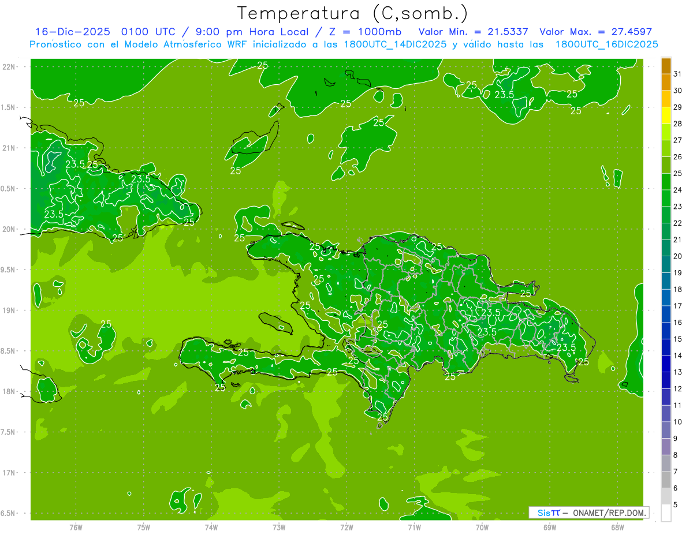Click the legend value "27"
Image resolution: width=693 pixels, height=535 pixels.
[678, 140]
